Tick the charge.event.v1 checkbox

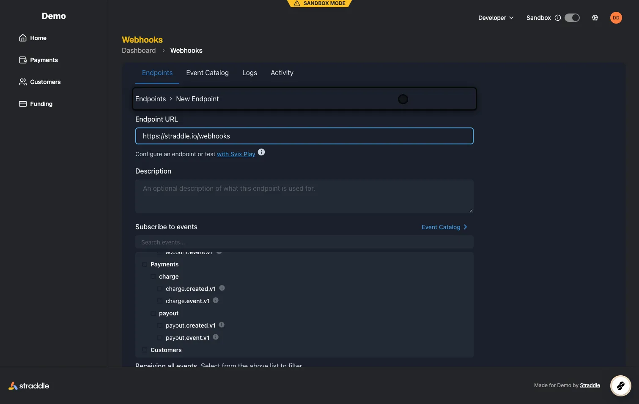click(x=160, y=301)
